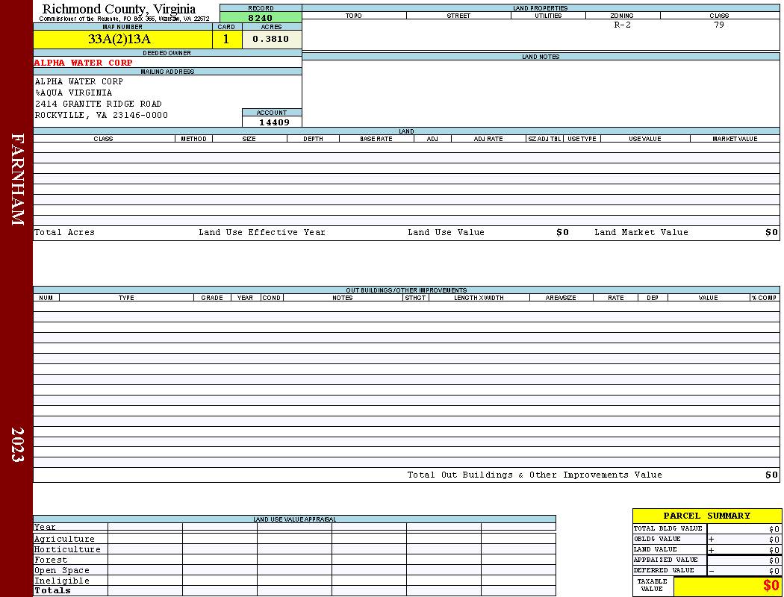Click LAND USE VALUE APPRAISAL header
Screen dimensions: 784x597
(x=294, y=519)
